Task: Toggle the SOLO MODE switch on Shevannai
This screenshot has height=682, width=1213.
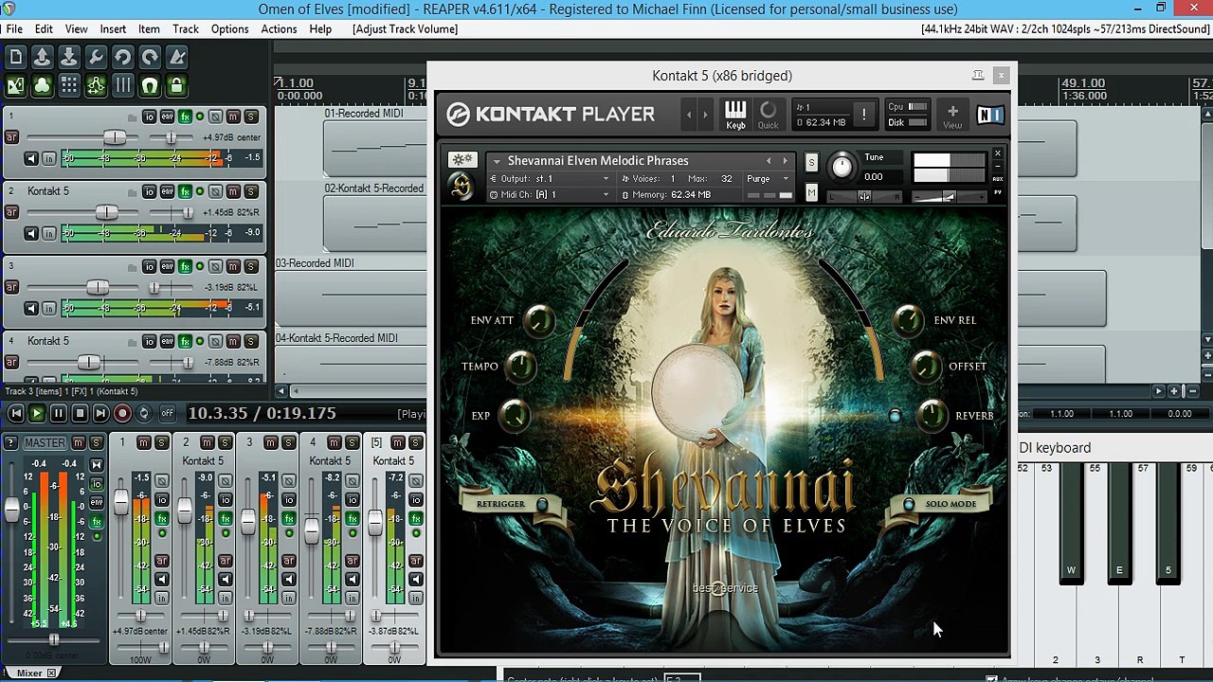Action: [908, 504]
